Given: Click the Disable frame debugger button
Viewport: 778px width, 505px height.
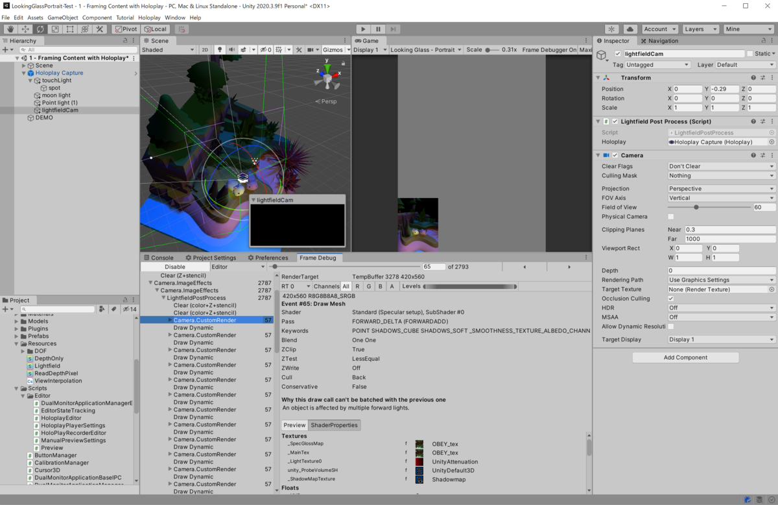Looking at the screenshot, I should (x=174, y=267).
